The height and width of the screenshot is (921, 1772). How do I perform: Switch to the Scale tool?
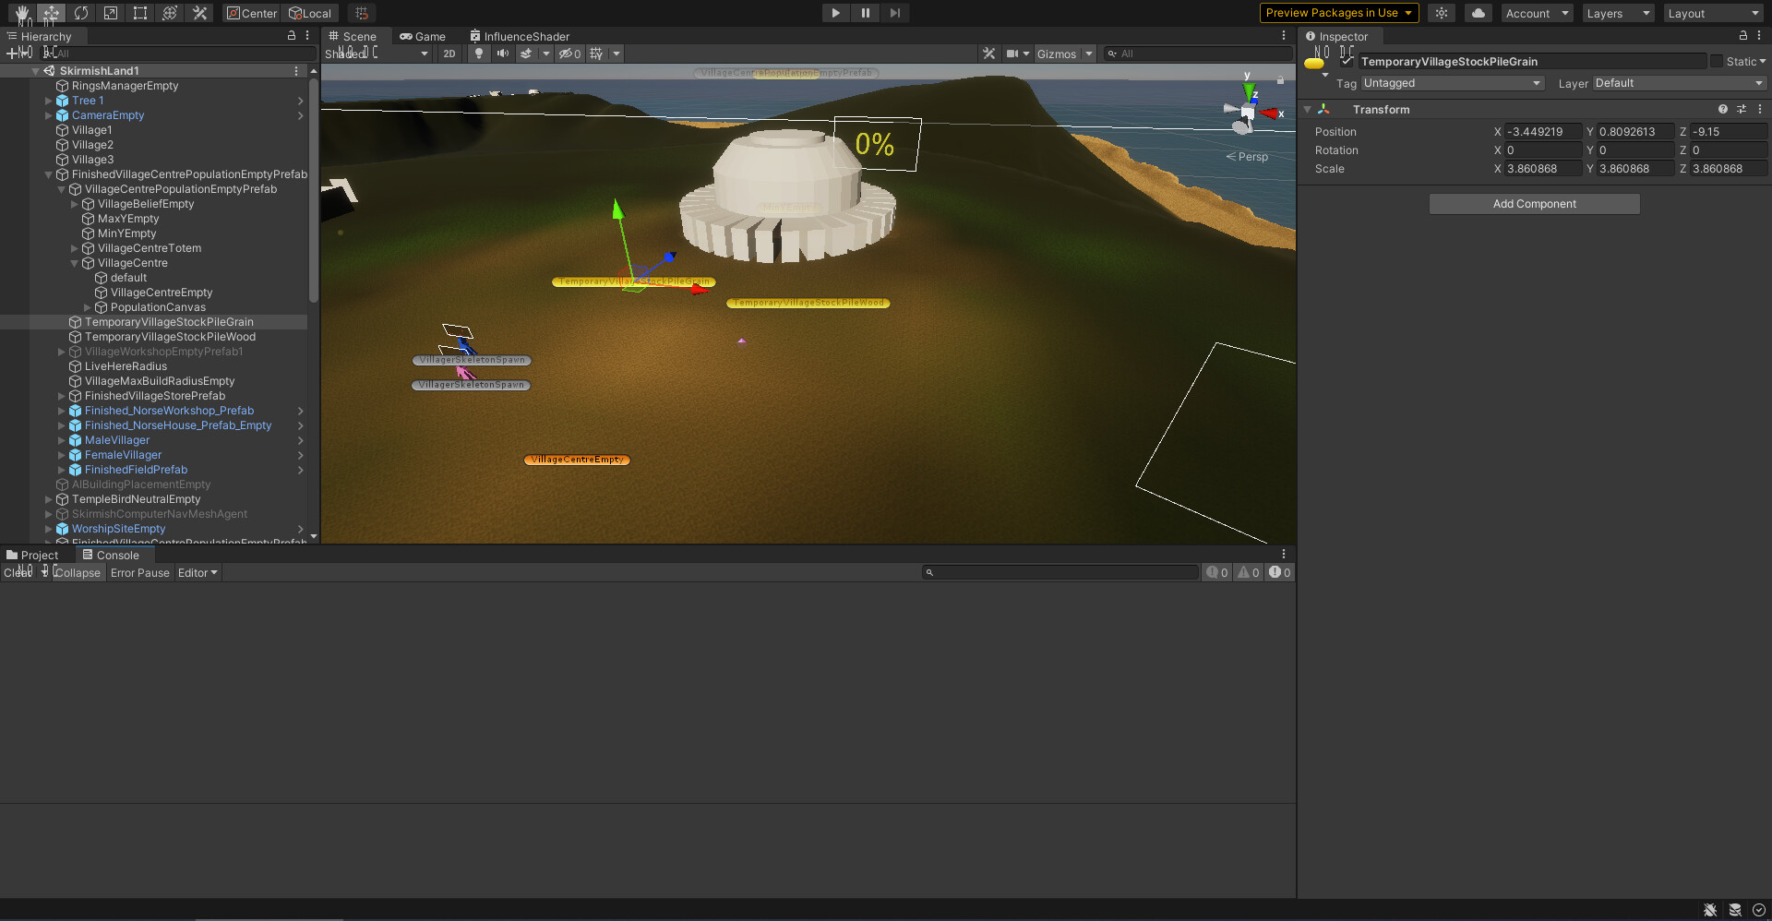click(110, 13)
